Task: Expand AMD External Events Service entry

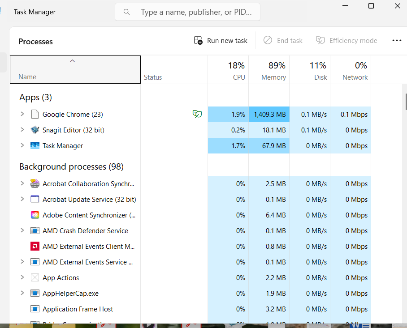Action: 22,262
